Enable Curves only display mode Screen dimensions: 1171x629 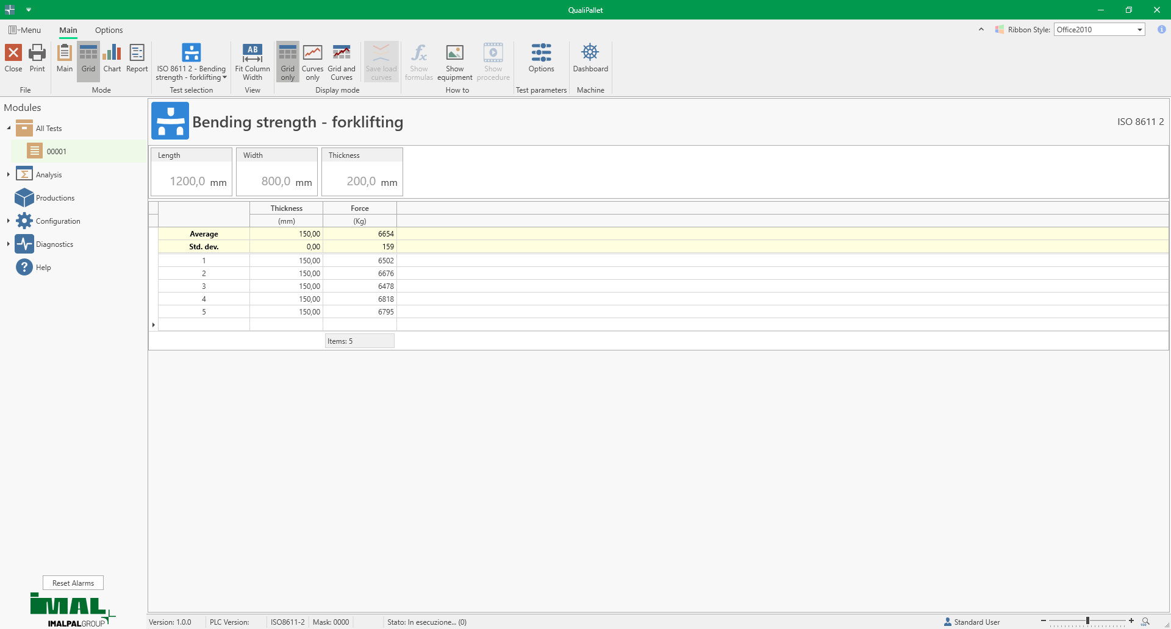click(312, 62)
